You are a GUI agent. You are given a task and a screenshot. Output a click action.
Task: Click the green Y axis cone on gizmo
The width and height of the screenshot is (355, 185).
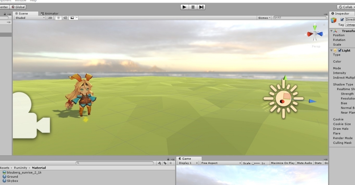tap(315, 28)
